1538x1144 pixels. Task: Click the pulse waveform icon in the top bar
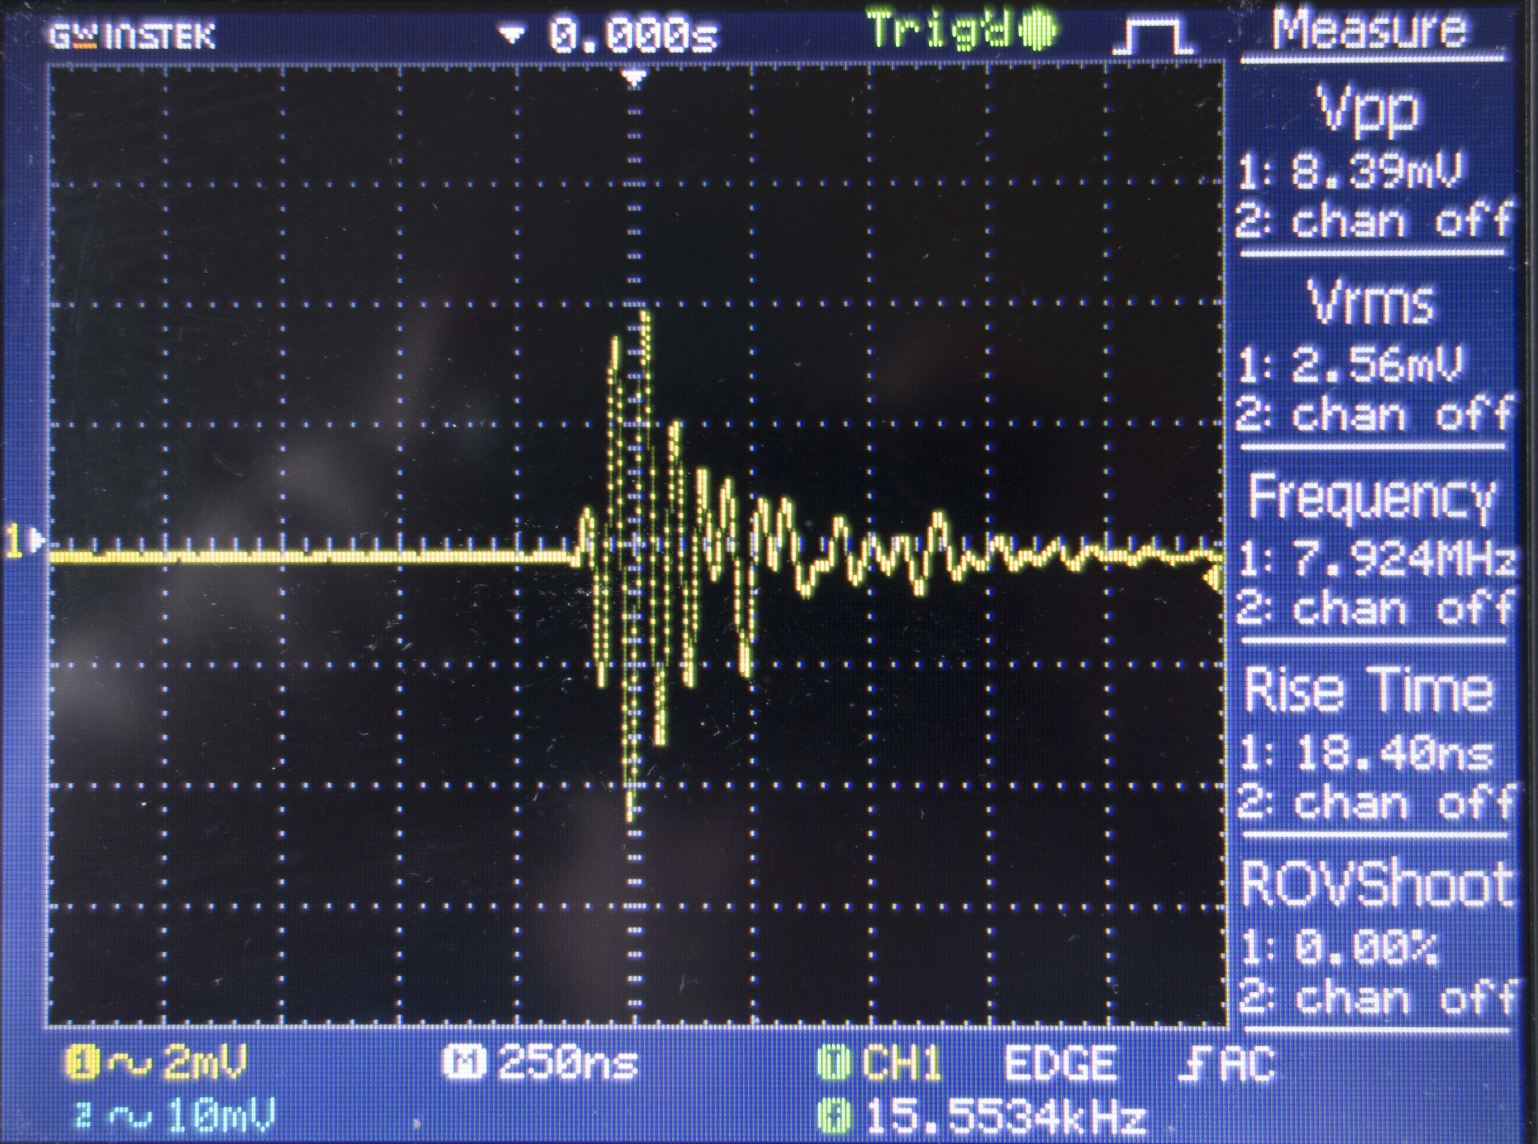point(1154,36)
